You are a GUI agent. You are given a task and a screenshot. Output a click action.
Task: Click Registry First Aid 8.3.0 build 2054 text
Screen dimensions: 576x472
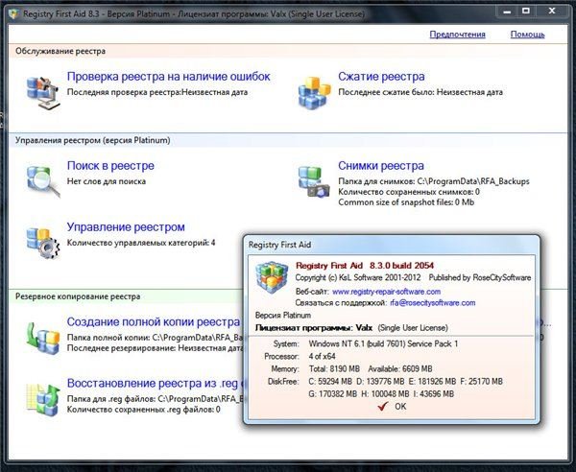coord(365,266)
